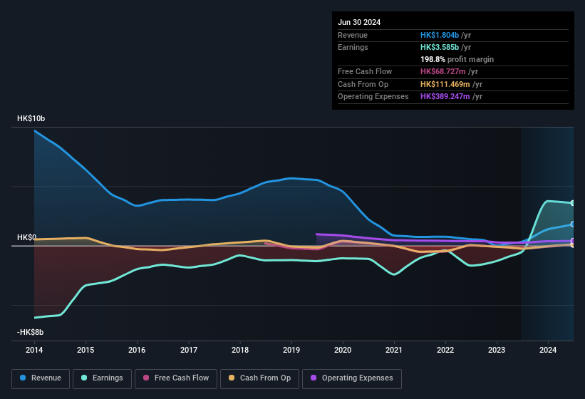Click the purple Operating Expenses endpoint marker

click(573, 241)
